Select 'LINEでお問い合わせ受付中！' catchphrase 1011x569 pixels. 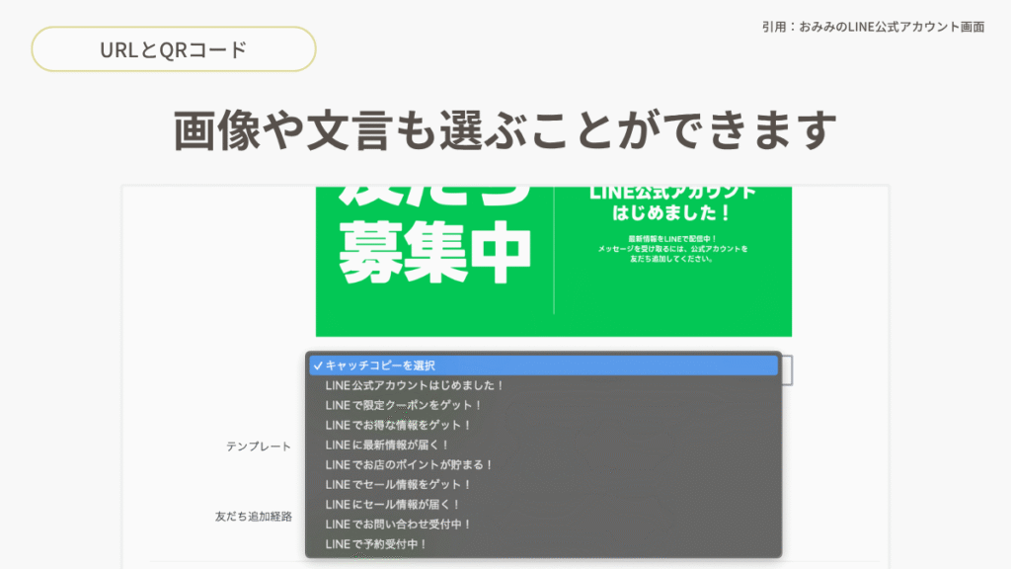[398, 524]
